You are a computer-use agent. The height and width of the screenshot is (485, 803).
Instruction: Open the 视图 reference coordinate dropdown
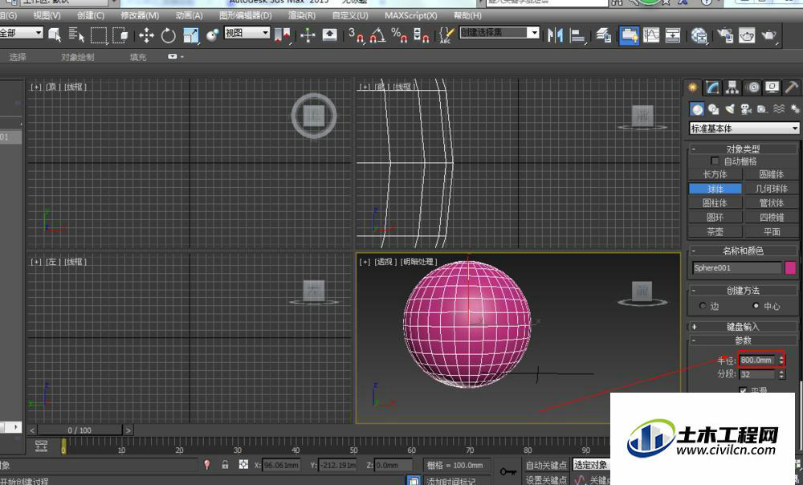pos(247,33)
